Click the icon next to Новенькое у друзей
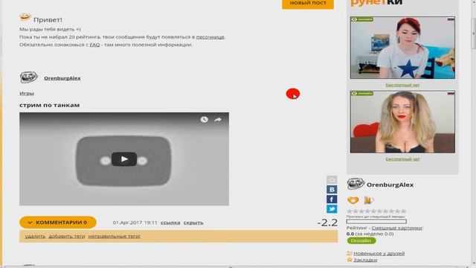This screenshot has width=476, height=268. [350, 253]
